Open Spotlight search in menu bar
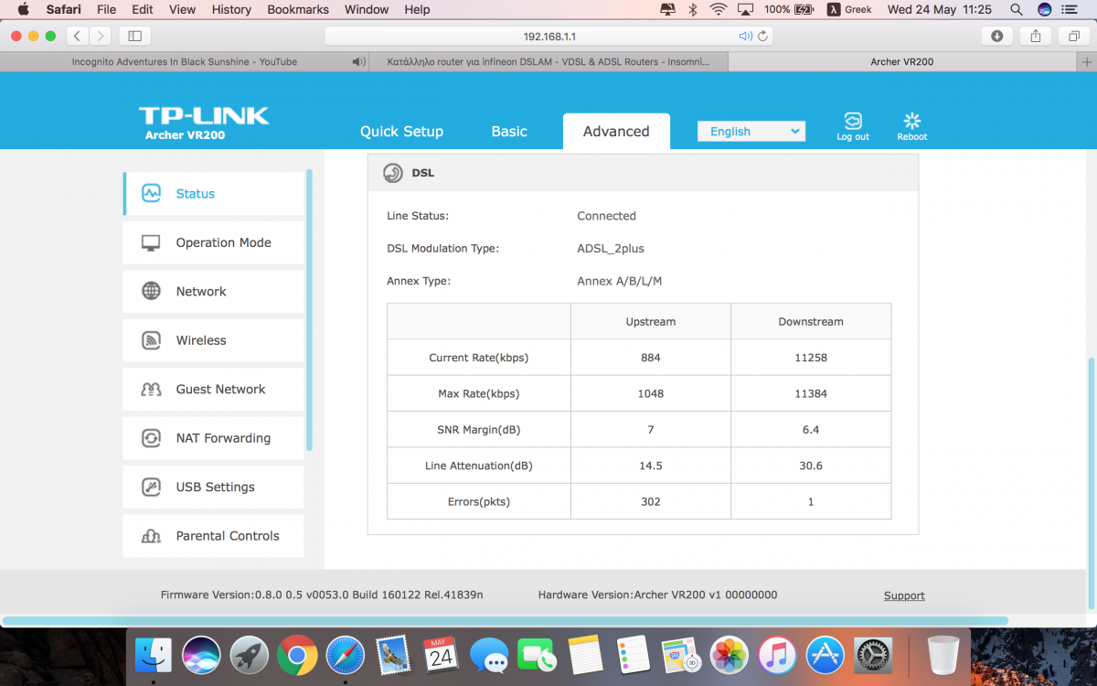This screenshot has height=686, width=1097. point(1017,9)
